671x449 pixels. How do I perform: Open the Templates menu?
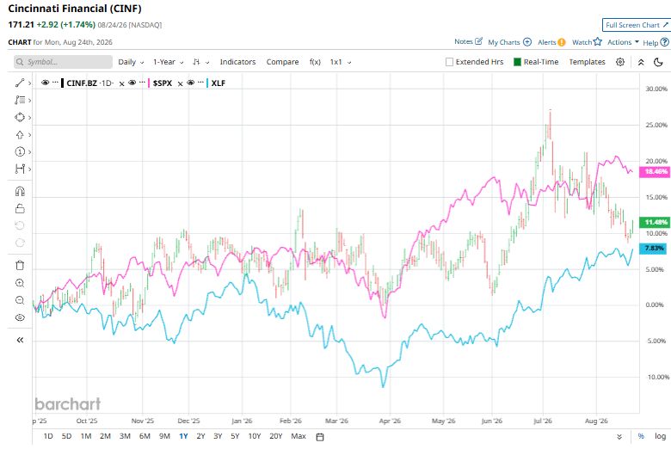pos(587,62)
